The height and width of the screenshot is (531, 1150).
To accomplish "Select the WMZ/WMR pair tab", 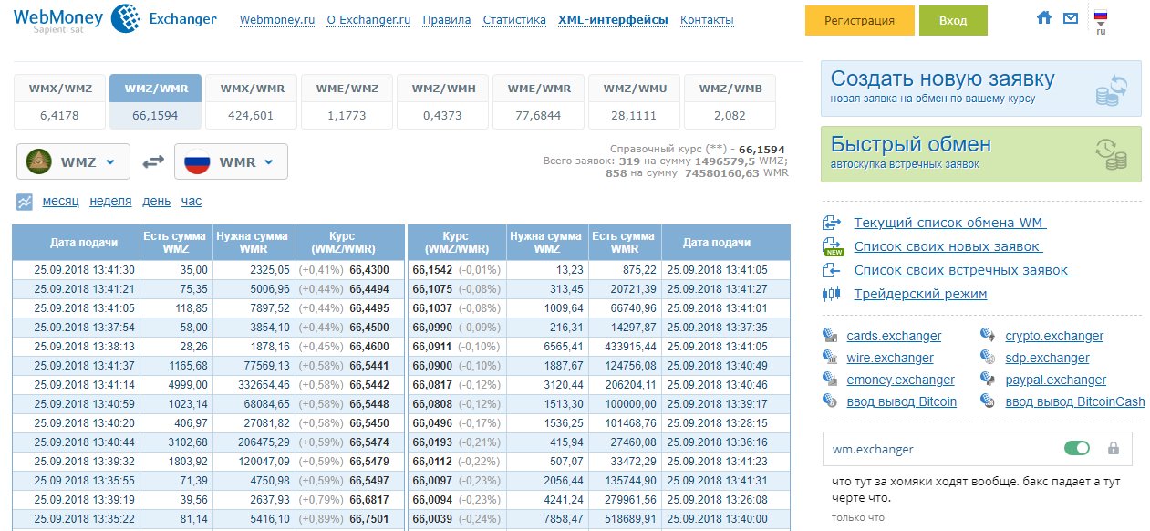I will pyautogui.click(x=155, y=101).
